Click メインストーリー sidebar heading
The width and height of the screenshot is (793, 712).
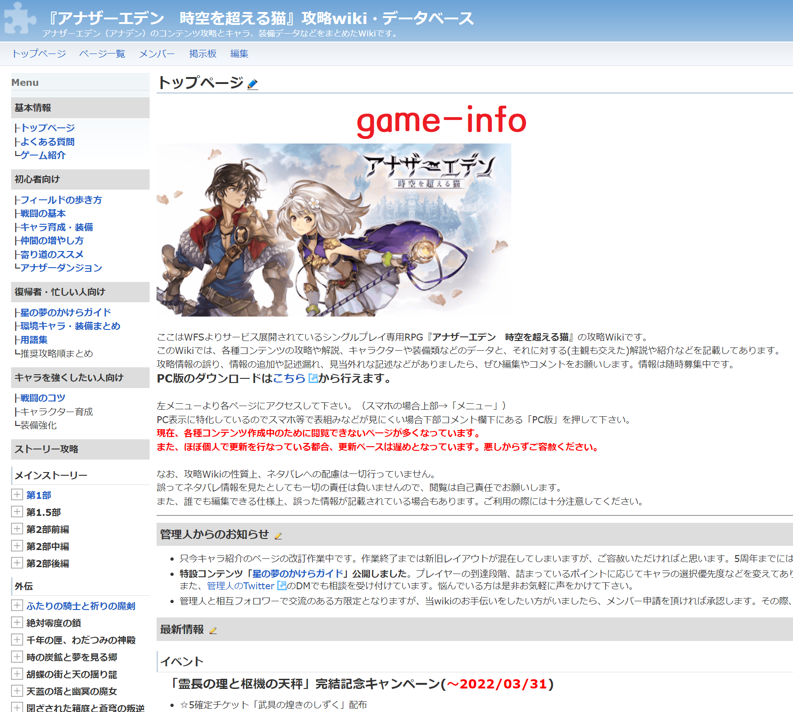[51, 475]
